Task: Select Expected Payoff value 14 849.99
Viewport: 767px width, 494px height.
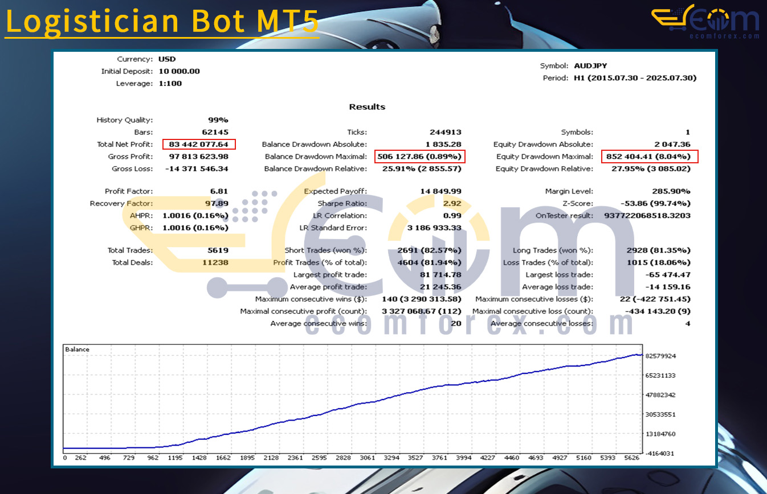Action: click(x=441, y=191)
